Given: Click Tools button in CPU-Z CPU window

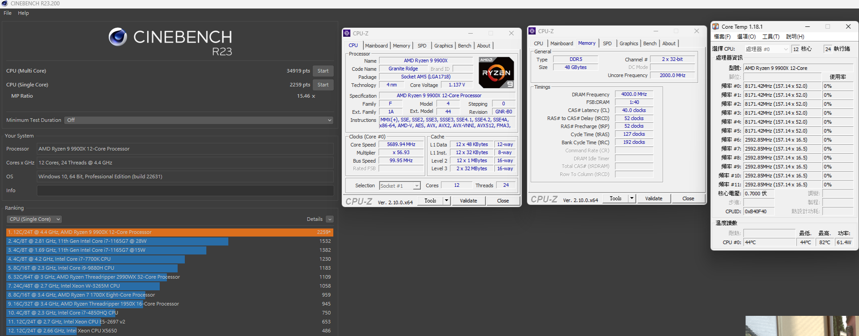Looking at the screenshot, I should pyautogui.click(x=430, y=201).
